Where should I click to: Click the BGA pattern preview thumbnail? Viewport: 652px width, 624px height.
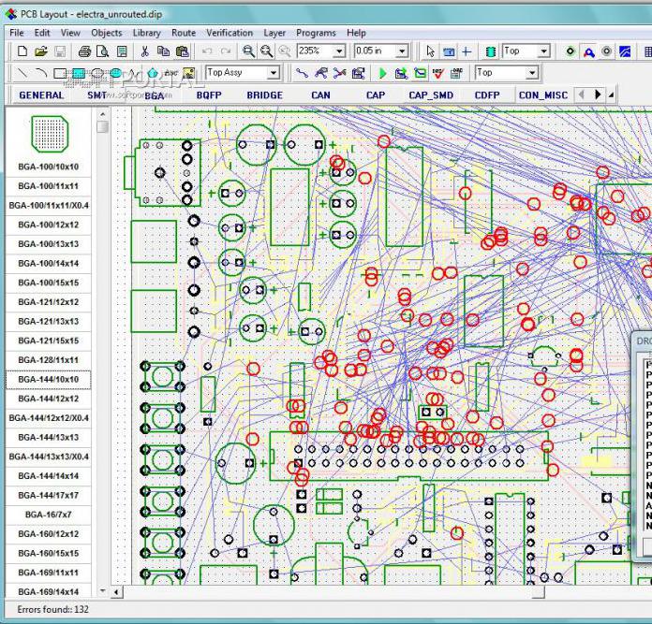pos(50,134)
